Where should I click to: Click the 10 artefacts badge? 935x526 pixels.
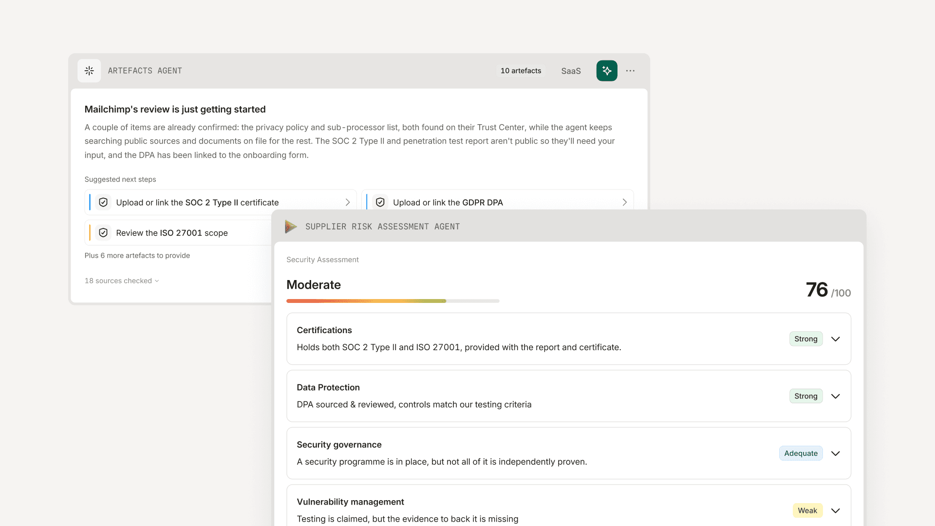tap(521, 71)
